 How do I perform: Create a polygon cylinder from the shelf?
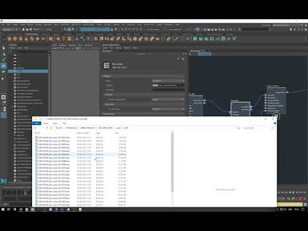(x=21, y=38)
